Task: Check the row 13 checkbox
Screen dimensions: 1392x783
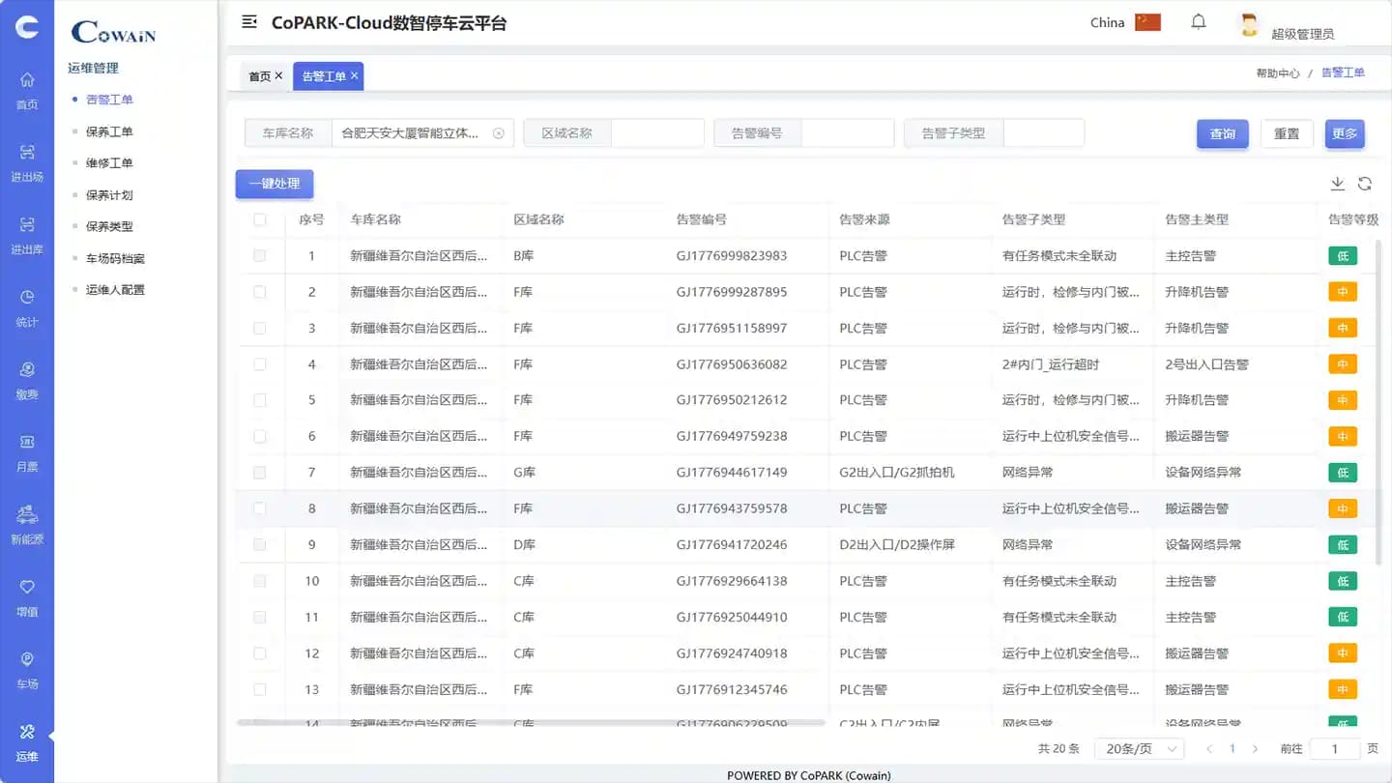Action: pos(260,689)
